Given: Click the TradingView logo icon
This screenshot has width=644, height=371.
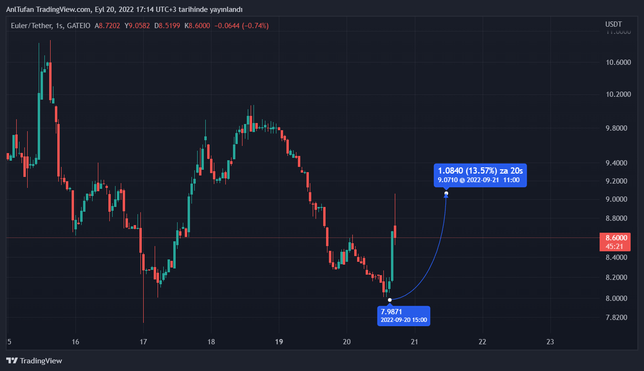Looking at the screenshot, I should click(x=12, y=361).
